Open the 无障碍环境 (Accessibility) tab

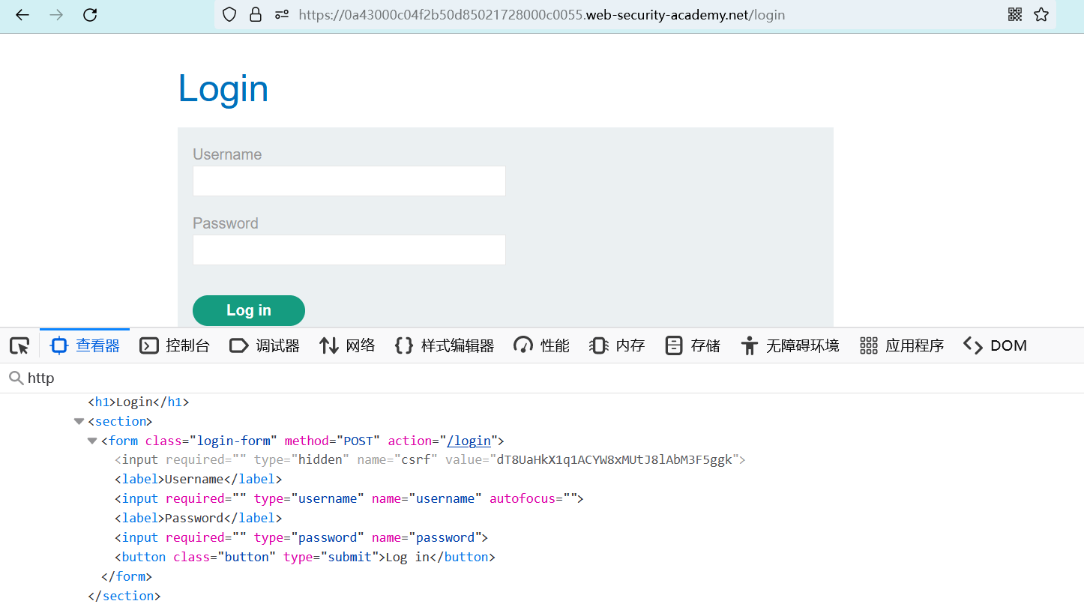789,345
